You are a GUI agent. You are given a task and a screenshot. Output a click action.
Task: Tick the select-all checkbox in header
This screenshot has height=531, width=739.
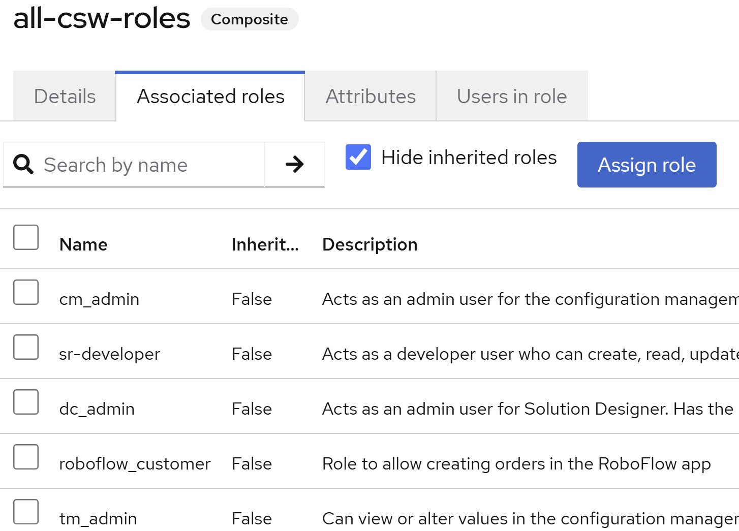click(x=26, y=237)
